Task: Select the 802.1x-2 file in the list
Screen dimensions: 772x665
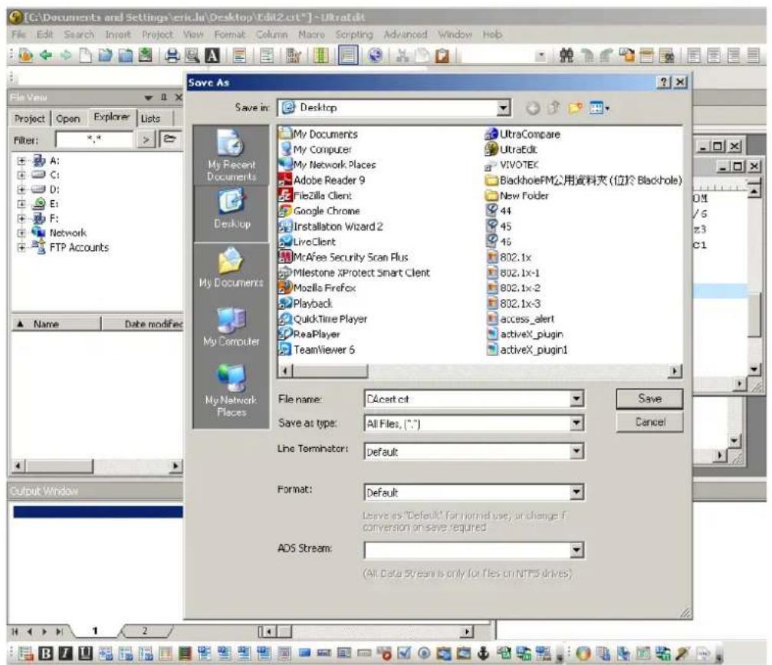Action: click(x=514, y=288)
